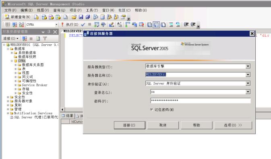
Task: Click Design Query in Editor icon
Action: click(x=112, y=25)
